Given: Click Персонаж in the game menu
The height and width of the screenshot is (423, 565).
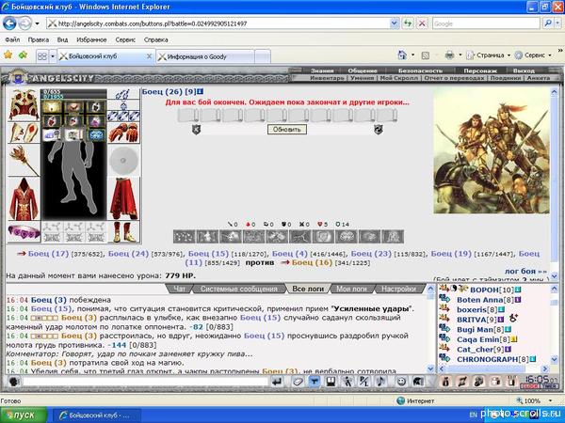Looking at the screenshot, I should 480,70.
